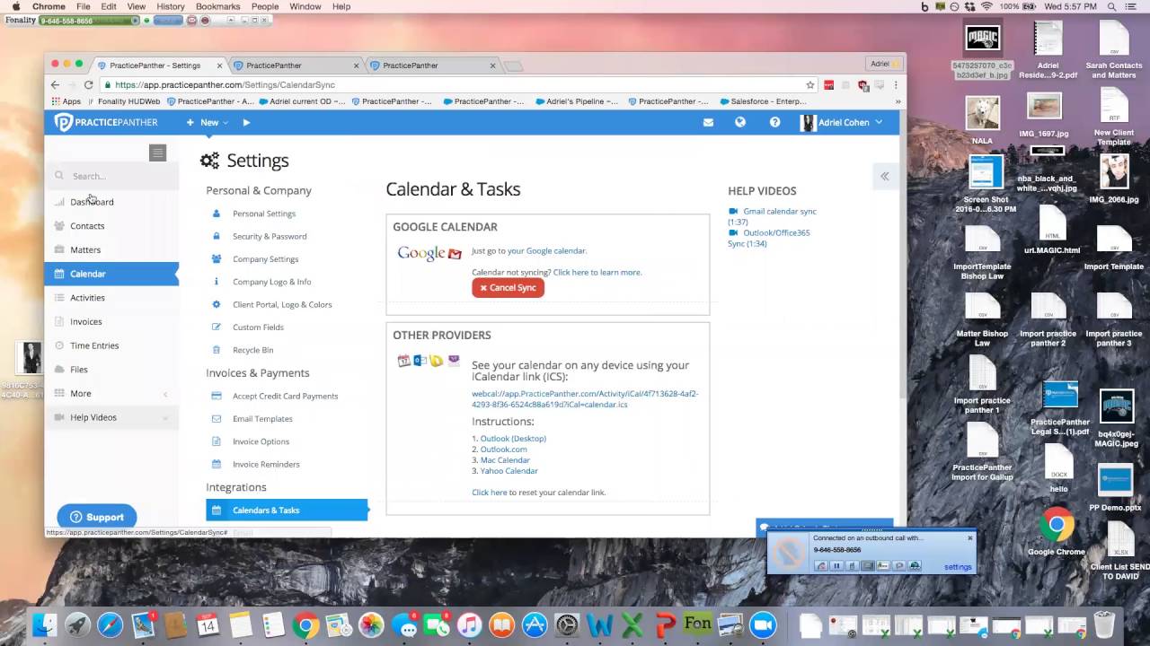This screenshot has width=1150, height=646.
Task: Click the Wi-Fi icon in the menu bar
Action: click(986, 6)
